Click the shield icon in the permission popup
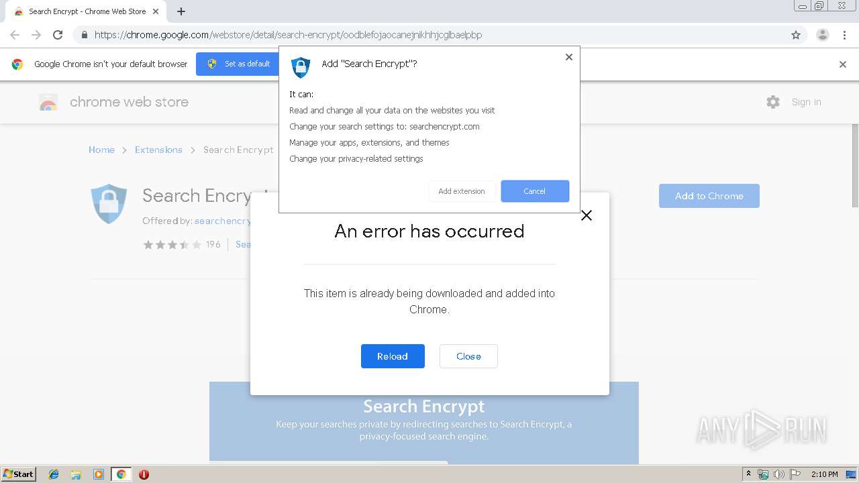 [x=301, y=67]
